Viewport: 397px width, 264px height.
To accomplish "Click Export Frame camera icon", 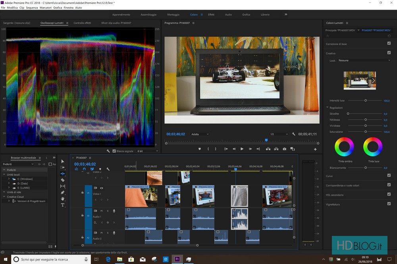I will click(284, 149).
